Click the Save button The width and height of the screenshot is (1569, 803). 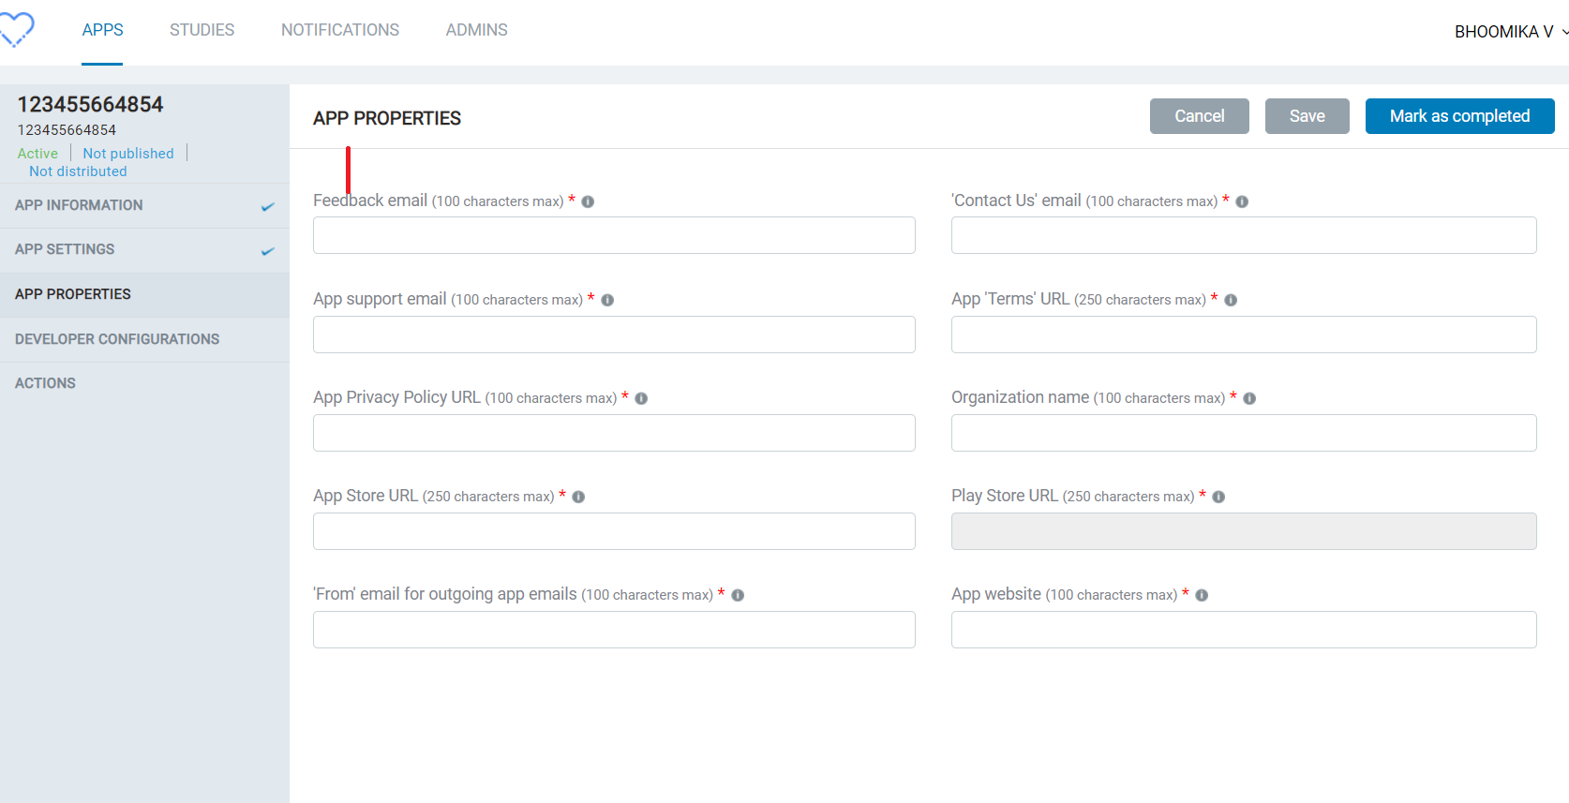(1307, 116)
